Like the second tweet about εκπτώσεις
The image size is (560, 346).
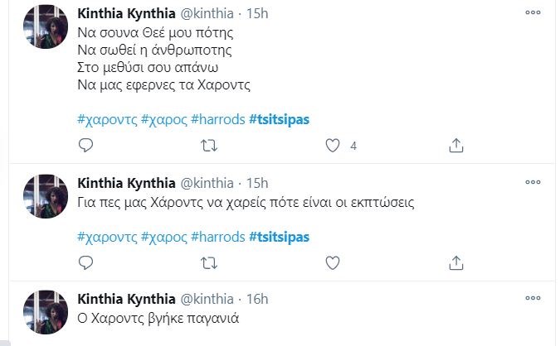[333, 263]
